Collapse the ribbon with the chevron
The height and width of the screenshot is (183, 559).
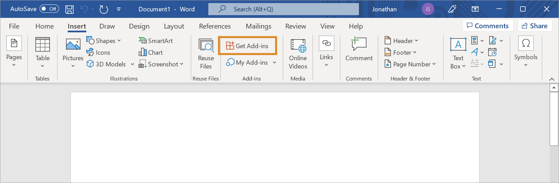pos(552,79)
